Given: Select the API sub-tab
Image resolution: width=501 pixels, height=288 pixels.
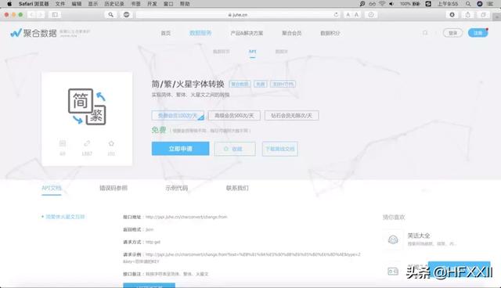Looking at the screenshot, I should pos(252,52).
